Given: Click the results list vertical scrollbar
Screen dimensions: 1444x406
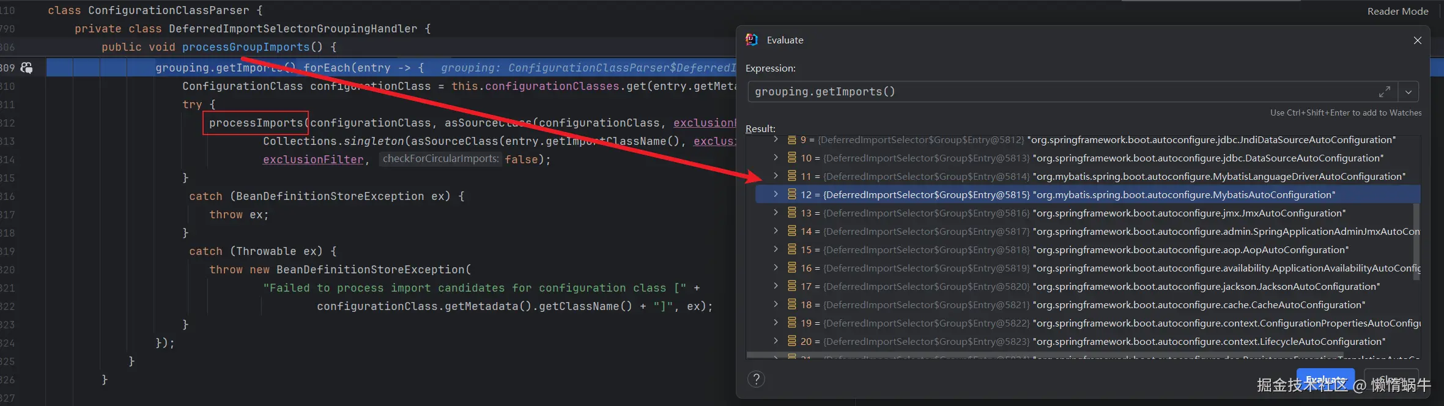Looking at the screenshot, I should (1416, 242).
